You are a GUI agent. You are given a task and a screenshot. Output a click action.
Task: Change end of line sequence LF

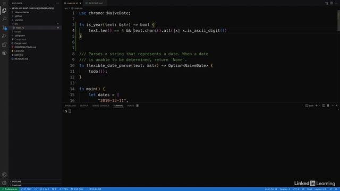pos(303,189)
